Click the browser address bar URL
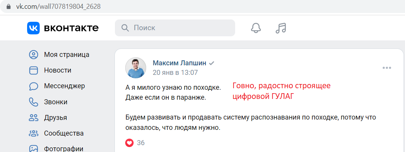The height and width of the screenshot is (152, 405). (58, 6)
